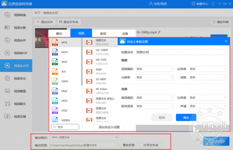Open the 视频分割 sidebar item
The height and width of the screenshot is (150, 233).
pyautogui.click(x=16, y=28)
